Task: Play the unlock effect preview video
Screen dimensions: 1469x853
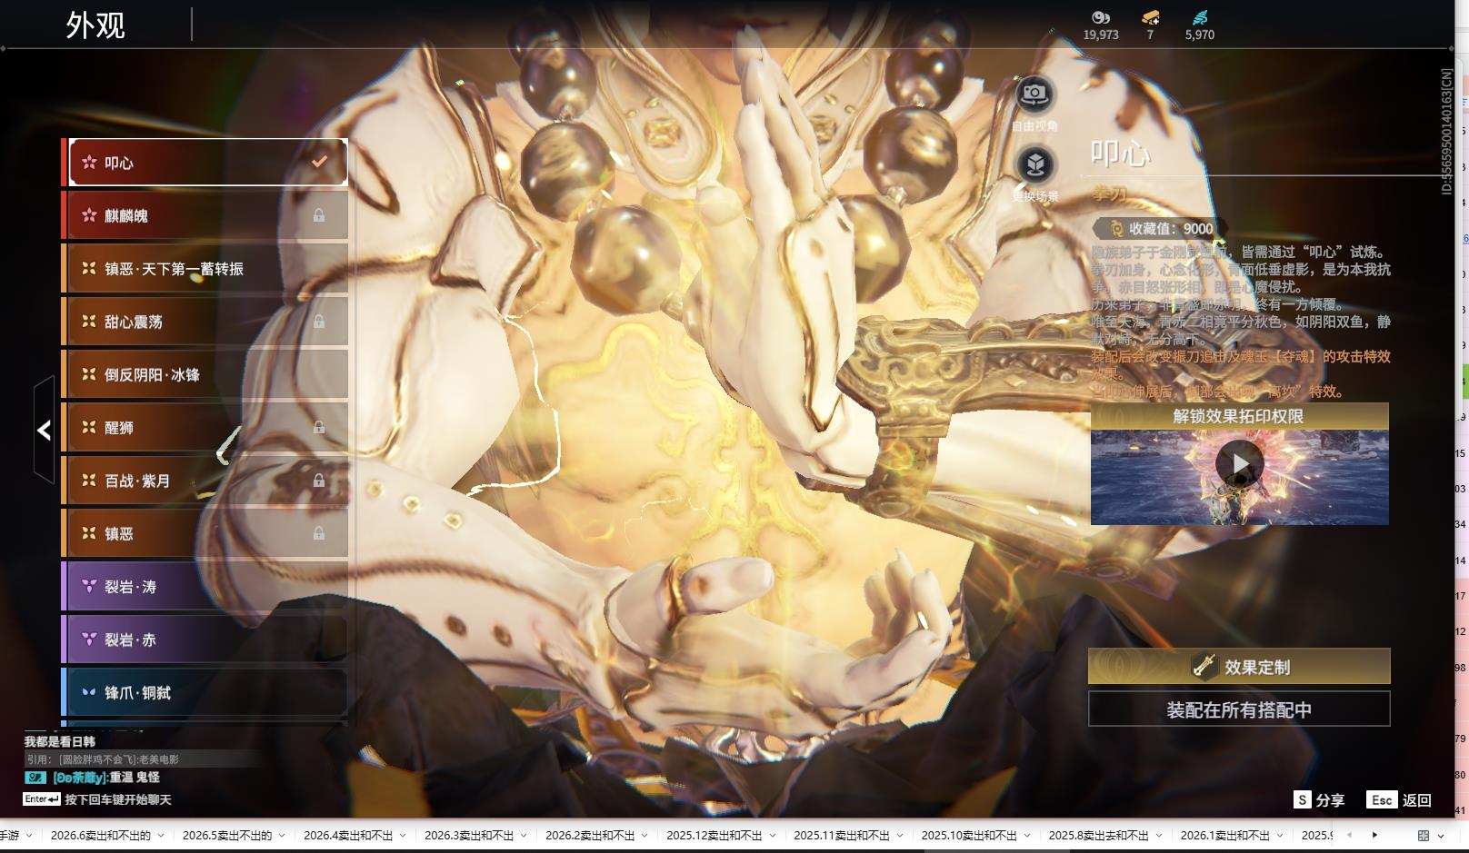Action: coord(1240,464)
